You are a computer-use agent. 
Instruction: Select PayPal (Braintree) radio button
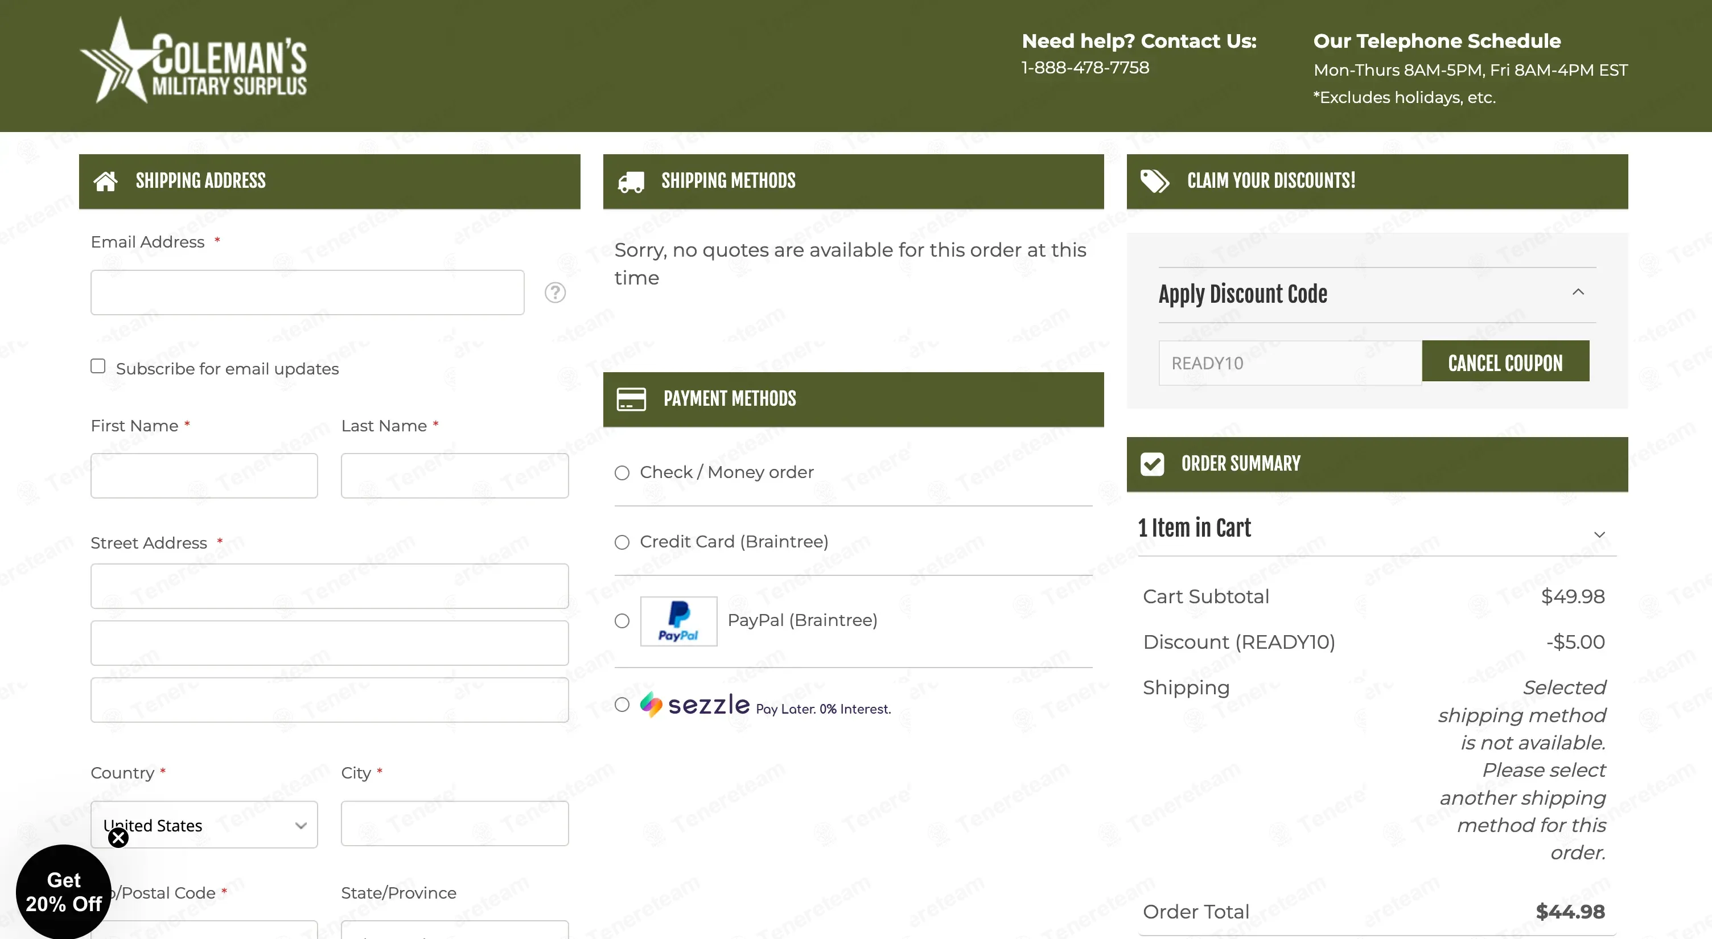click(622, 621)
